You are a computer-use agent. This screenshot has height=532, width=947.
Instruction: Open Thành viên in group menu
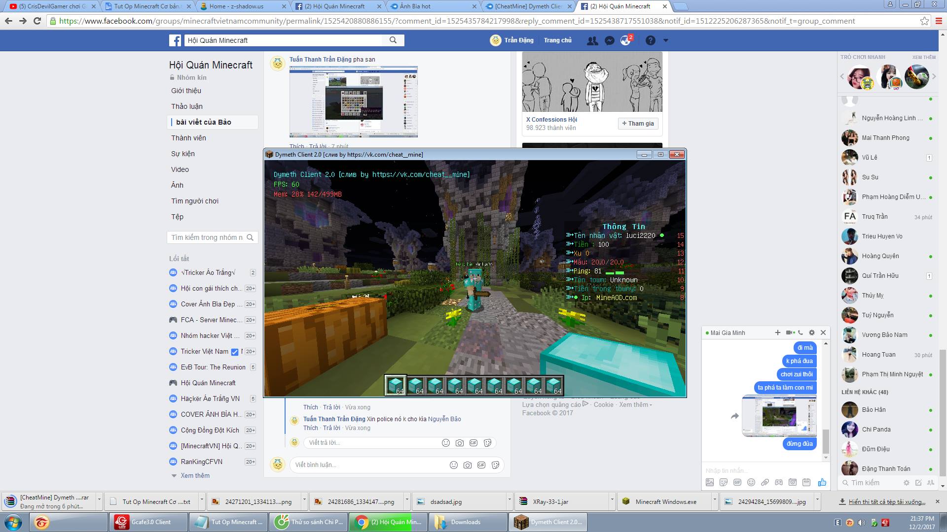(x=188, y=138)
